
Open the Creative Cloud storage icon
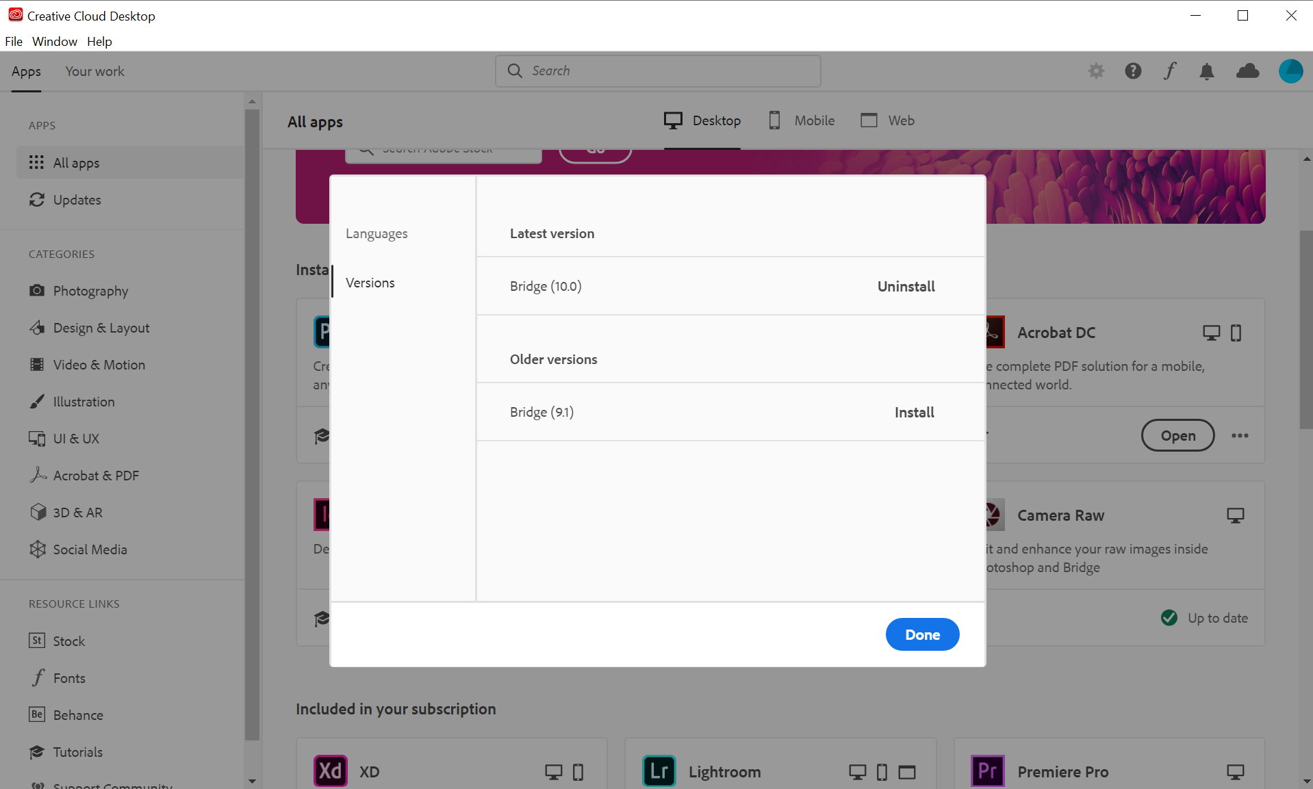click(x=1247, y=70)
